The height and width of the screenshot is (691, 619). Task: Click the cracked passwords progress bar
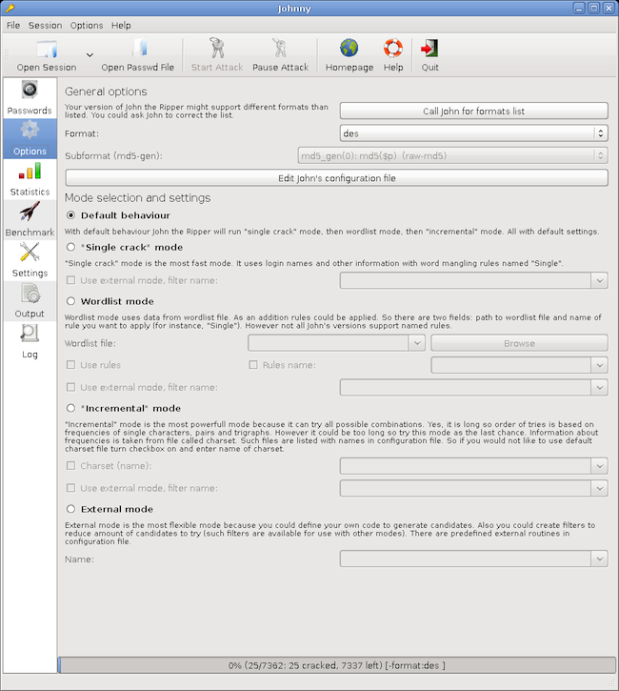pos(337,665)
